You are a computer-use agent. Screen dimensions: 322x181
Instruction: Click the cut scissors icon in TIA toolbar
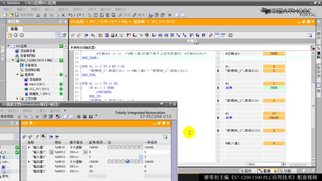45,15
